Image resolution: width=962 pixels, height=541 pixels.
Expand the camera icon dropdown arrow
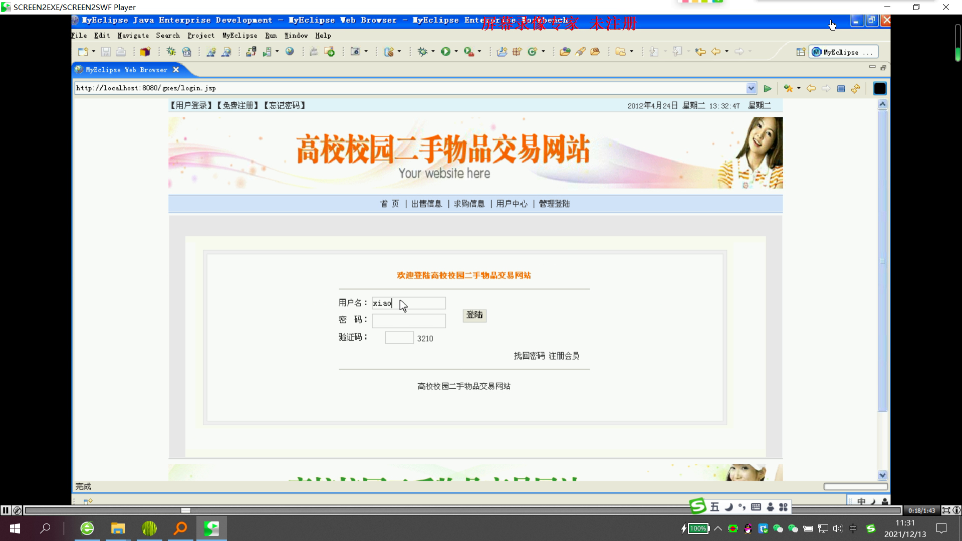pyautogui.click(x=366, y=52)
